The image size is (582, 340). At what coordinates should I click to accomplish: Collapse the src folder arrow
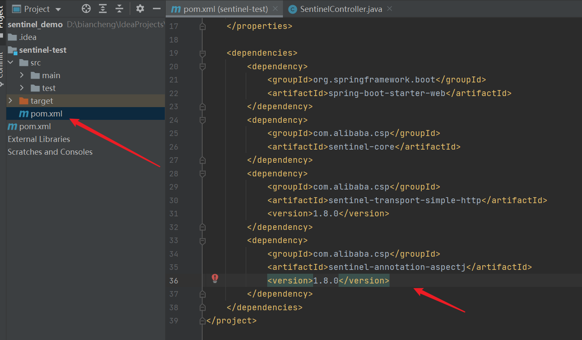coord(11,62)
